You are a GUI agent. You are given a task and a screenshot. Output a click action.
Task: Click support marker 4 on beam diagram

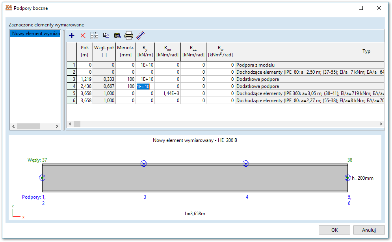click(246, 164)
